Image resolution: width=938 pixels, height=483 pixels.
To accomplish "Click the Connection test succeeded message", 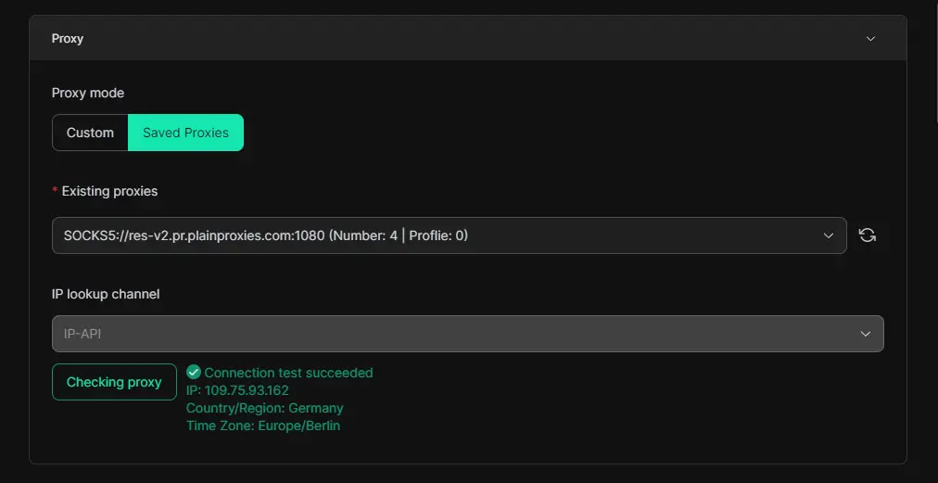I will pyautogui.click(x=288, y=373).
